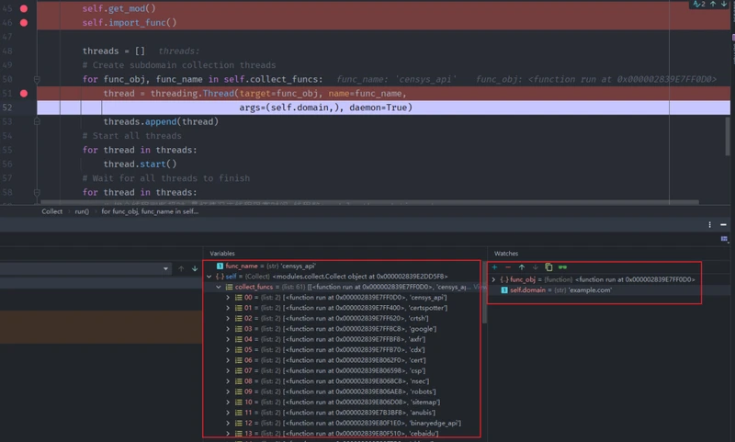
Task: Move watch up in Watches toolbar
Action: point(522,267)
